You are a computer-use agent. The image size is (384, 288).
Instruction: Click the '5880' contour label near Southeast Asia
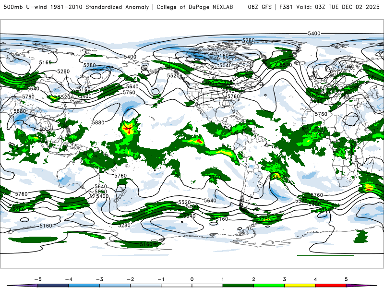20,111
